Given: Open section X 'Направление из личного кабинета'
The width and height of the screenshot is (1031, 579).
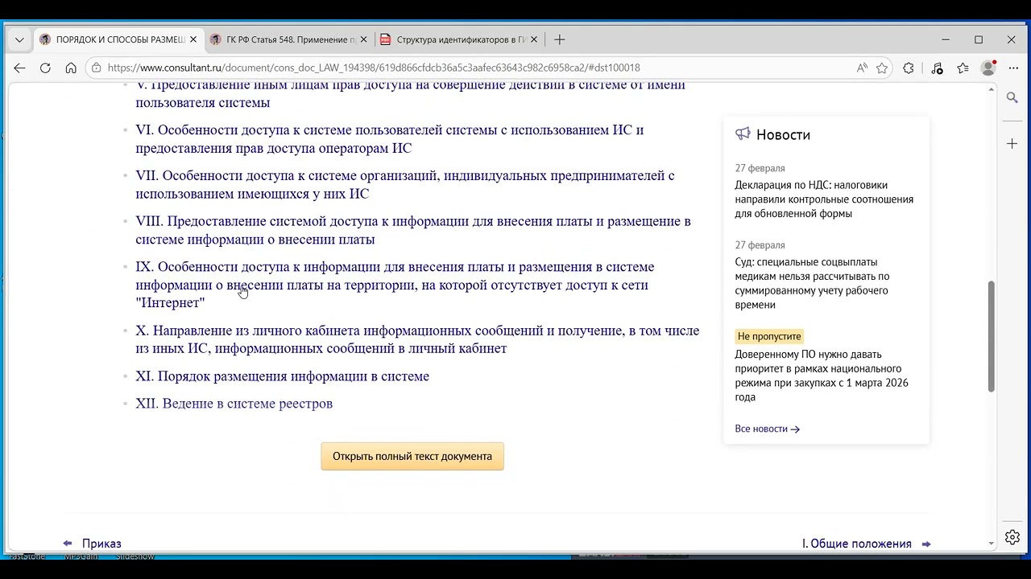Looking at the screenshot, I should [x=417, y=339].
